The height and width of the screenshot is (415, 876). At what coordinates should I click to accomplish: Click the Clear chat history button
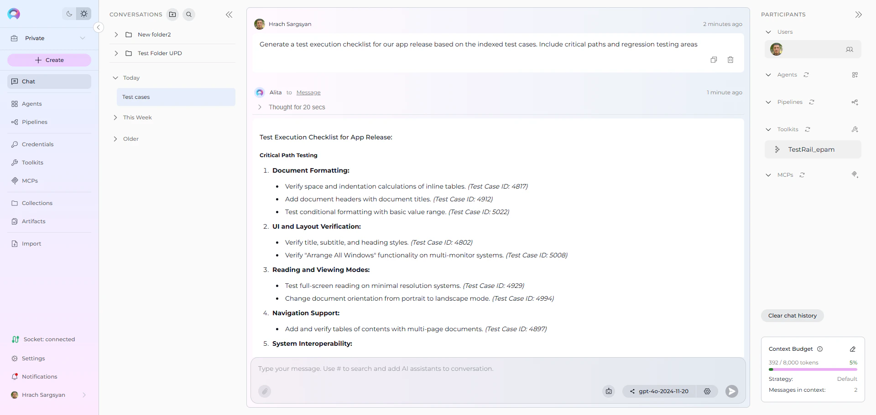point(793,315)
